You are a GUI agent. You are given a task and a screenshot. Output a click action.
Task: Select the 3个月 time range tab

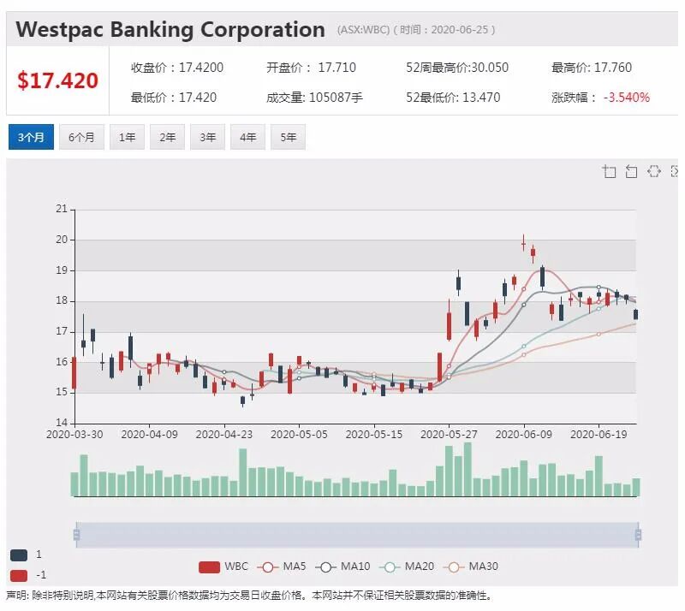coord(31,137)
